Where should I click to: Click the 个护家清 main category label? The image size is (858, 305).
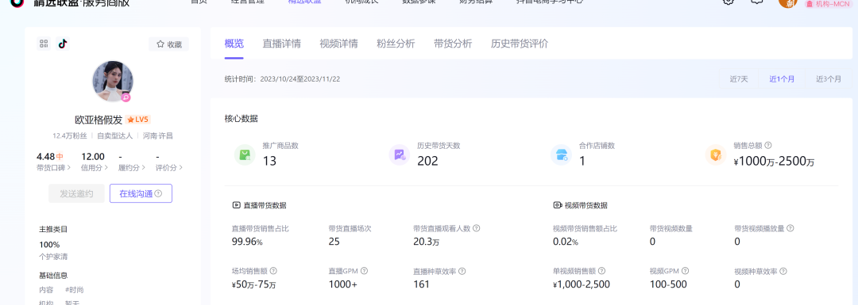(x=54, y=257)
